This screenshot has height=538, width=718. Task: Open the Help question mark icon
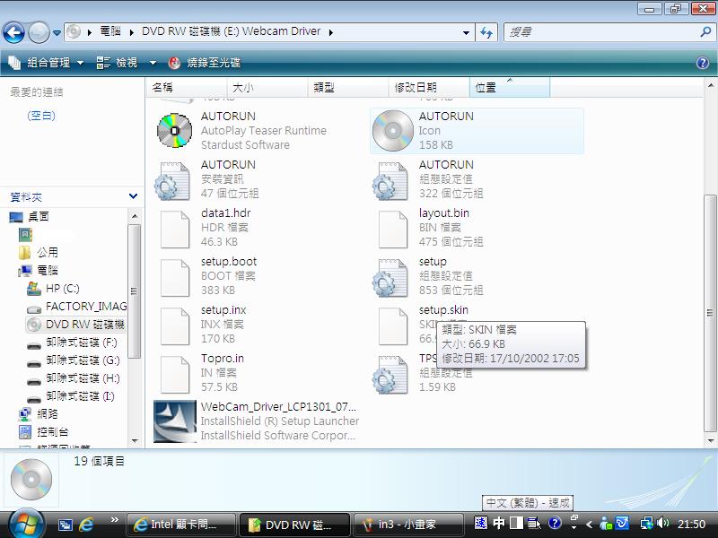[x=703, y=63]
